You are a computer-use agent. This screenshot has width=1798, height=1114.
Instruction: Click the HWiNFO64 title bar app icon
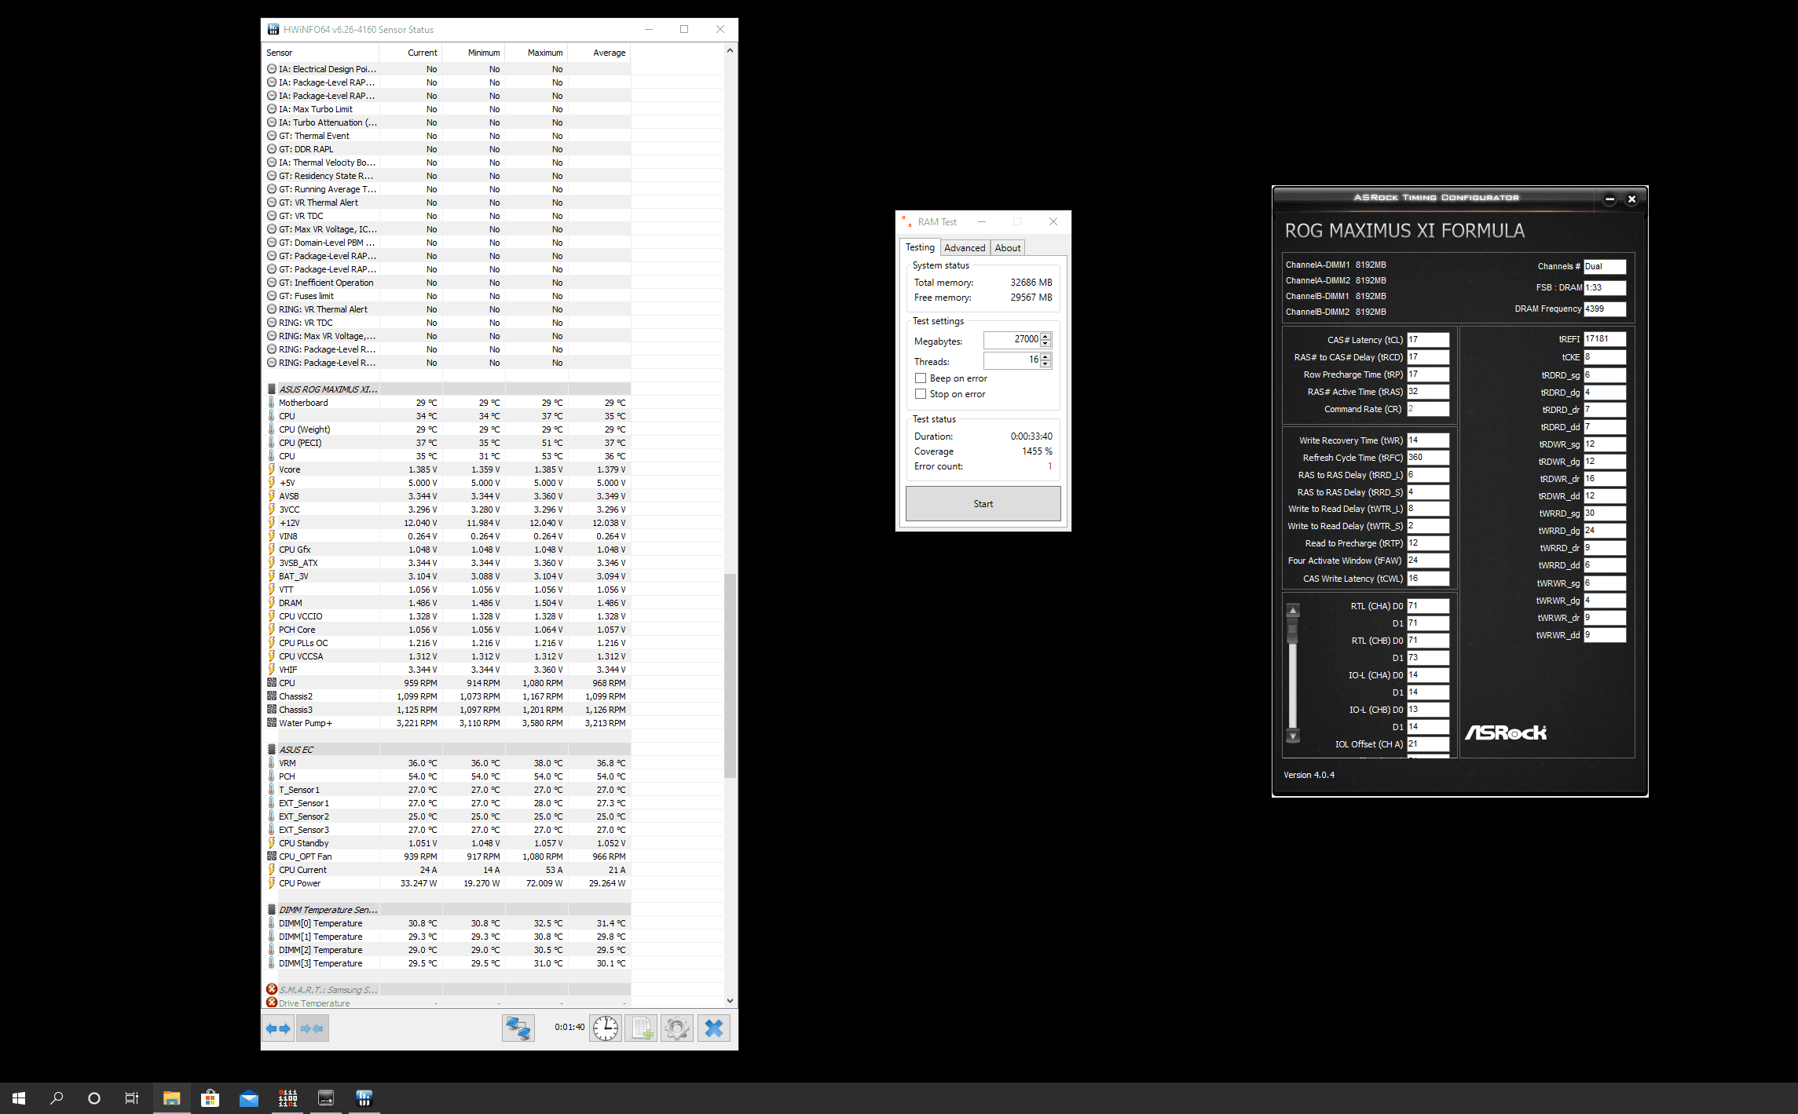point(273,29)
